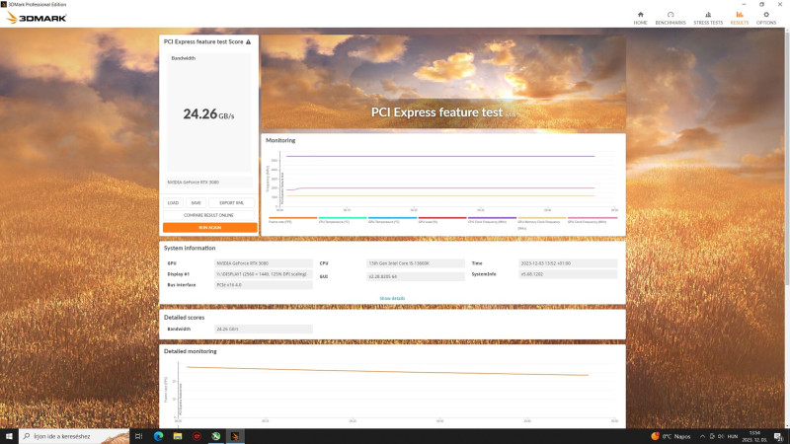Click the Time value field

[567, 263]
